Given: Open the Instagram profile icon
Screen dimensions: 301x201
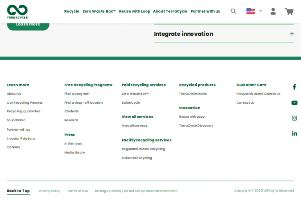Looking at the screenshot, I should pyautogui.click(x=294, y=118).
